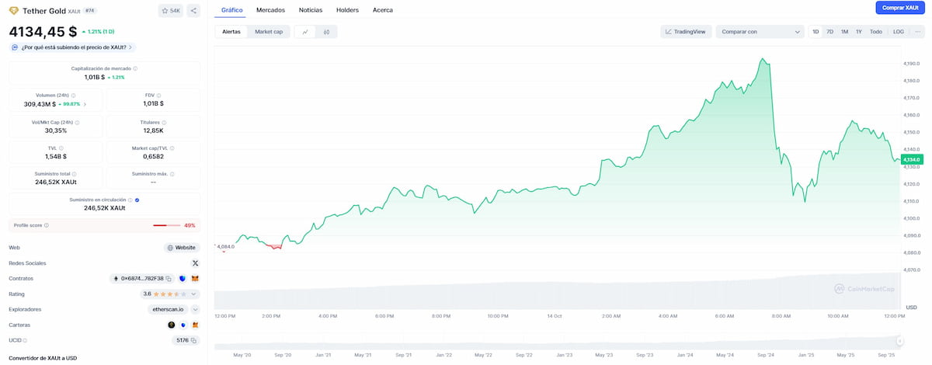Click the Comprar XAUt button

click(x=900, y=8)
